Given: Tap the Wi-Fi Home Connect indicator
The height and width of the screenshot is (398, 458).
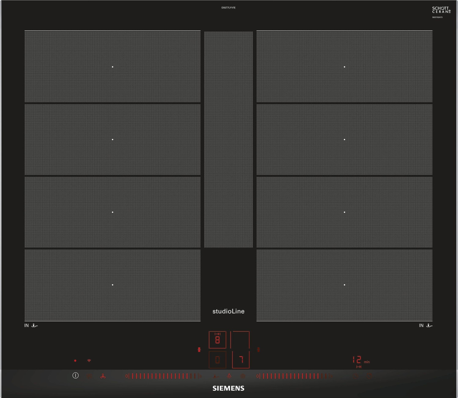Looking at the screenshot, I should point(89,361).
